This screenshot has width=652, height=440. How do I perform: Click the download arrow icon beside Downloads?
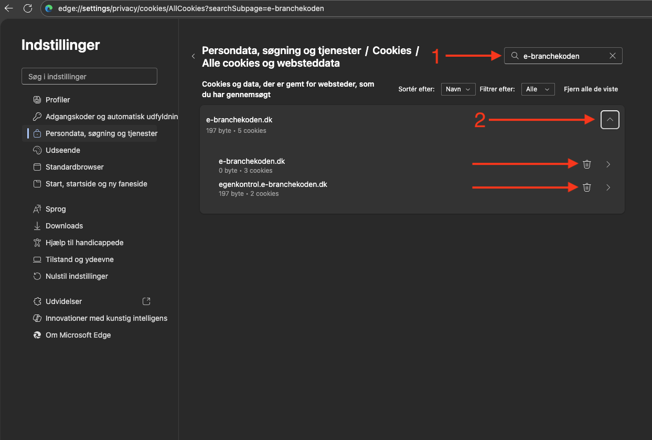pyautogui.click(x=37, y=226)
